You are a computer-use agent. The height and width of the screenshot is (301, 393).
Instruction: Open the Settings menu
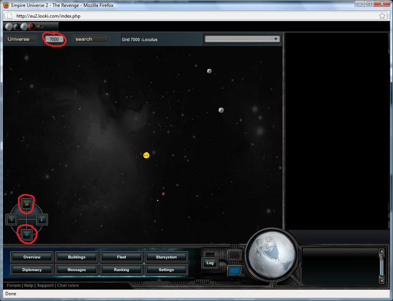coord(166,270)
